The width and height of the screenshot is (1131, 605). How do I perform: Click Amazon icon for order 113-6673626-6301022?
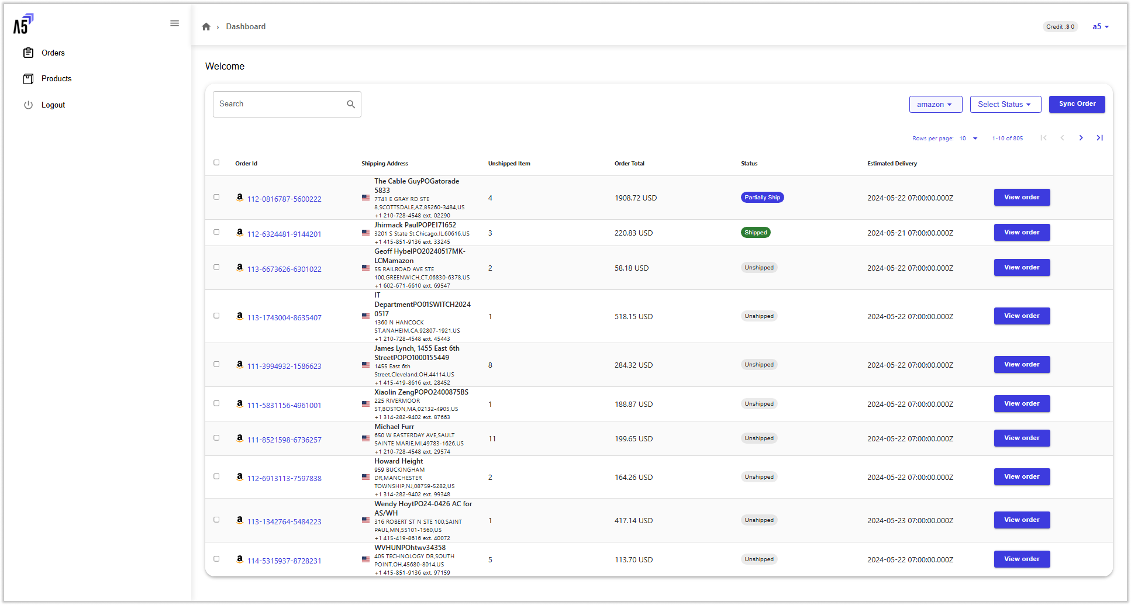[x=240, y=268]
